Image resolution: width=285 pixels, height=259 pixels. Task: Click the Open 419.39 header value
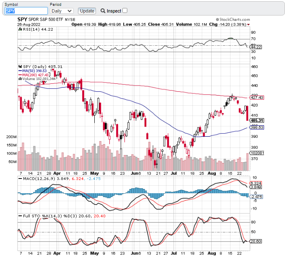[83, 24]
